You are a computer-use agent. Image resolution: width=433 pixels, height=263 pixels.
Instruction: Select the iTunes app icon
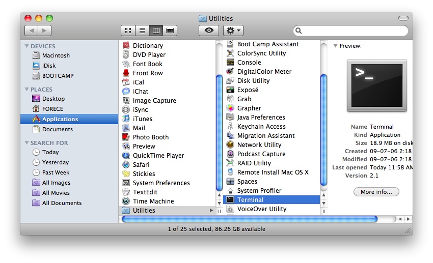coord(126,119)
